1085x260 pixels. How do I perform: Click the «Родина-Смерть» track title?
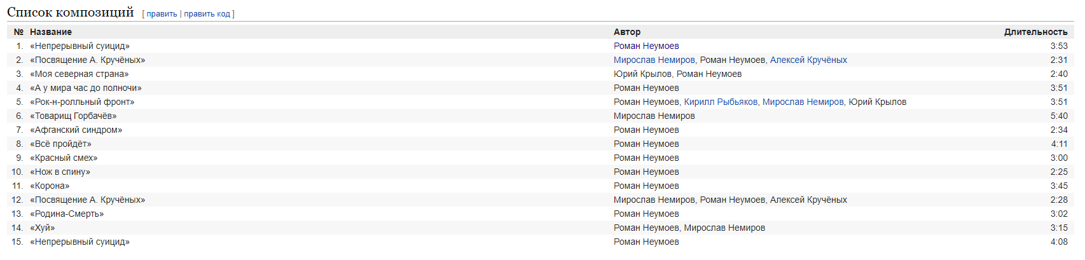click(x=67, y=214)
